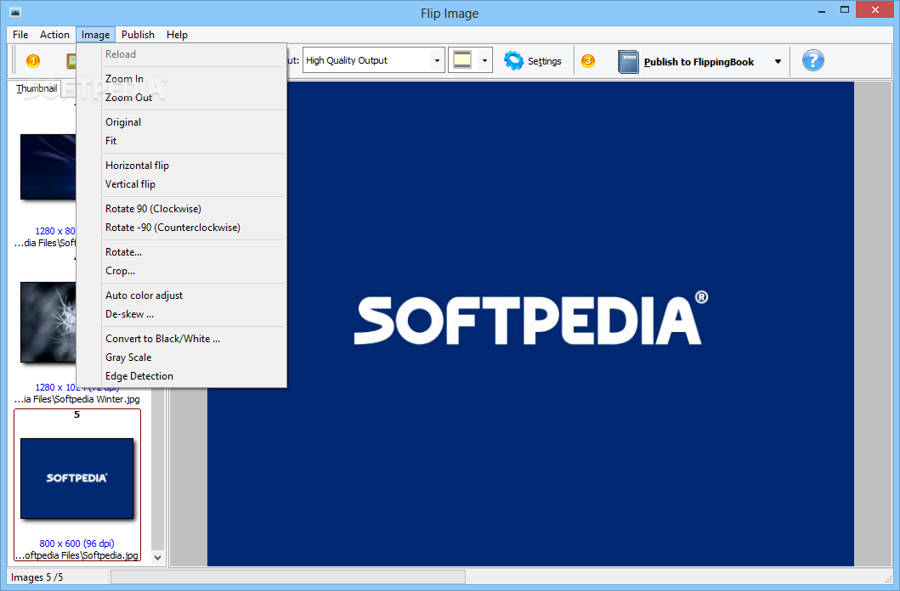
Task: Open the Help menu
Action: [x=177, y=35]
